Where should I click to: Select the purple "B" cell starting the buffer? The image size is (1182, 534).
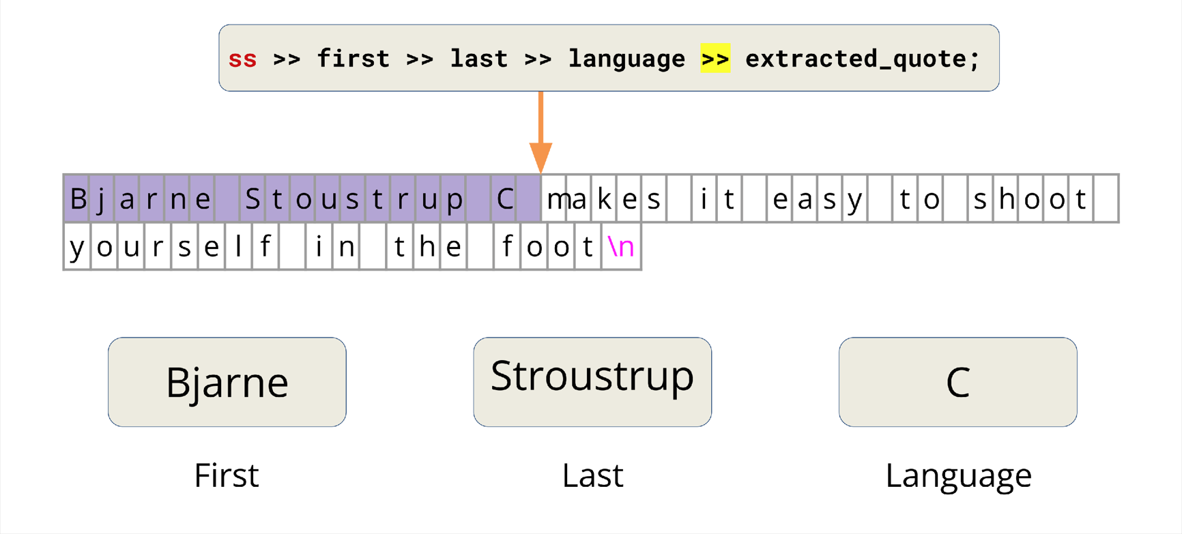pyautogui.click(x=78, y=199)
